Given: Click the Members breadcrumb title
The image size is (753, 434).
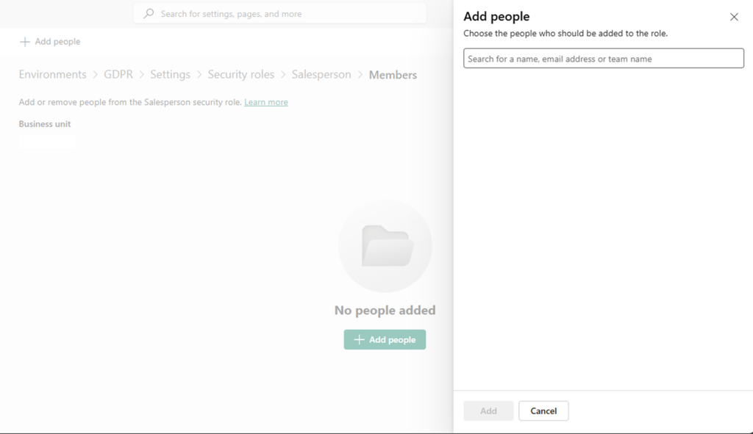Looking at the screenshot, I should (393, 75).
